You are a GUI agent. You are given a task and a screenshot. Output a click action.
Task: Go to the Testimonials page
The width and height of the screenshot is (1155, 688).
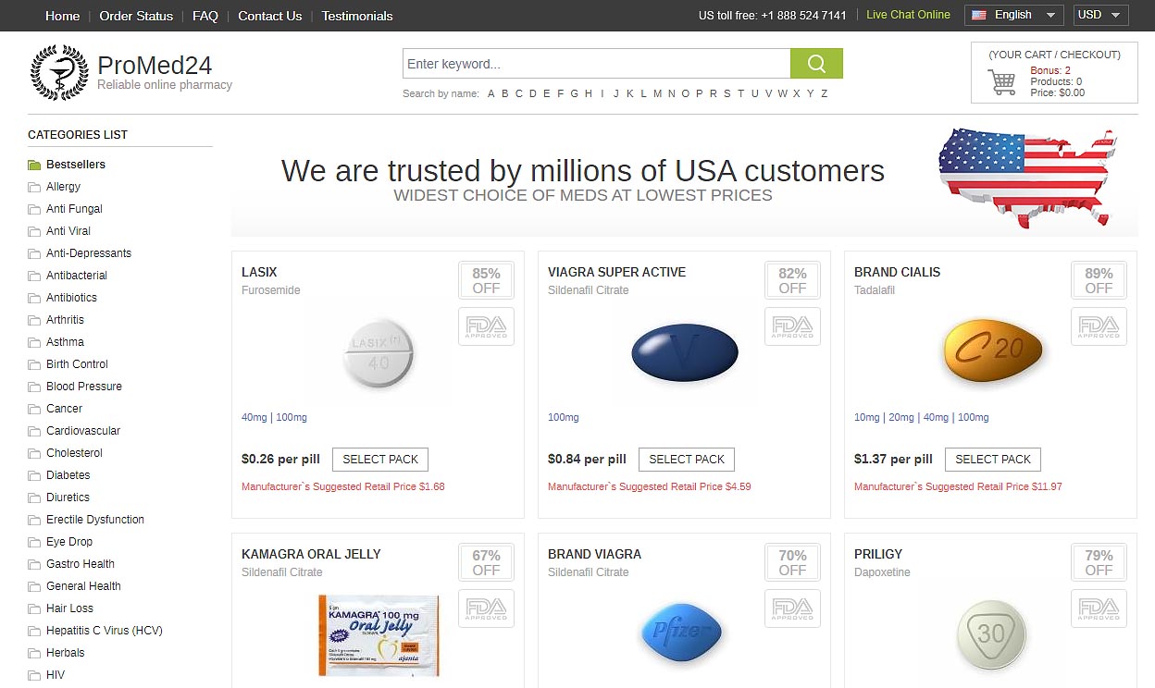[357, 16]
